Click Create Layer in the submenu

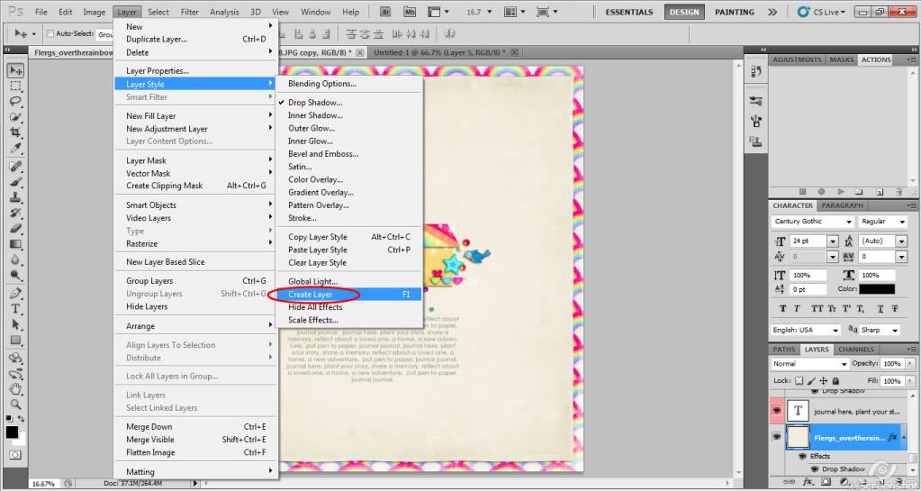pos(311,295)
